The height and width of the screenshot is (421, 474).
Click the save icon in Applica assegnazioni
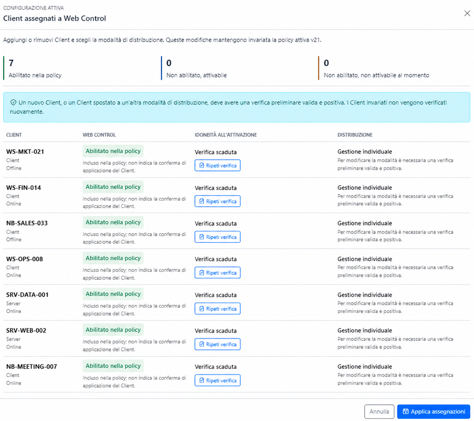(406, 412)
